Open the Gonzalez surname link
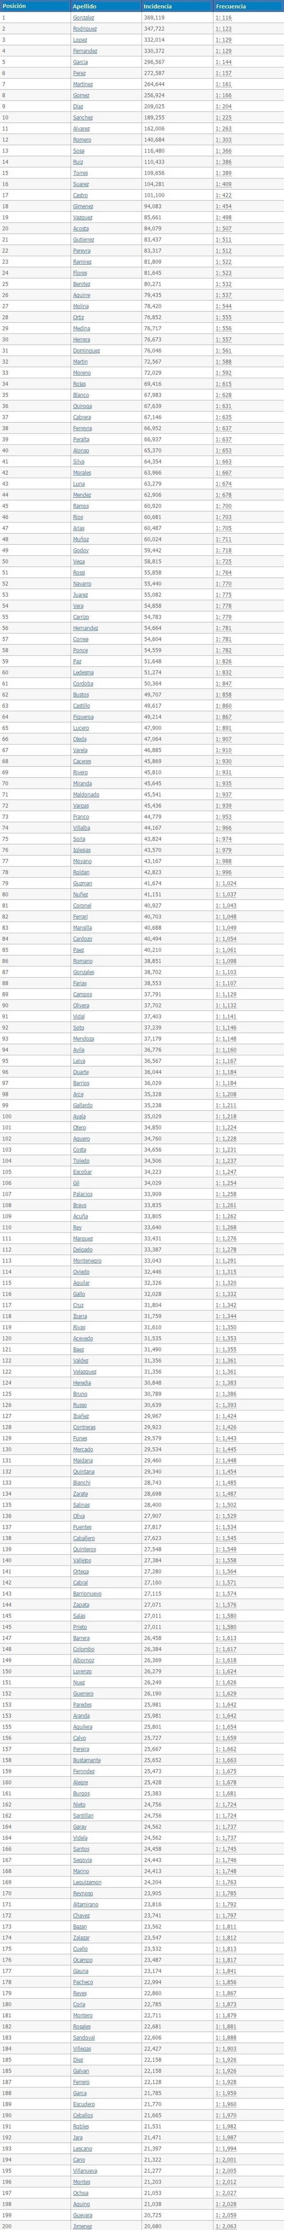The image size is (284, 2230). coord(84,17)
